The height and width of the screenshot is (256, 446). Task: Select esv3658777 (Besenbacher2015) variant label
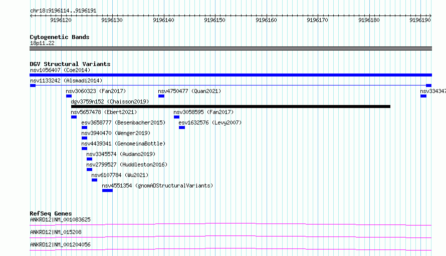123,122
